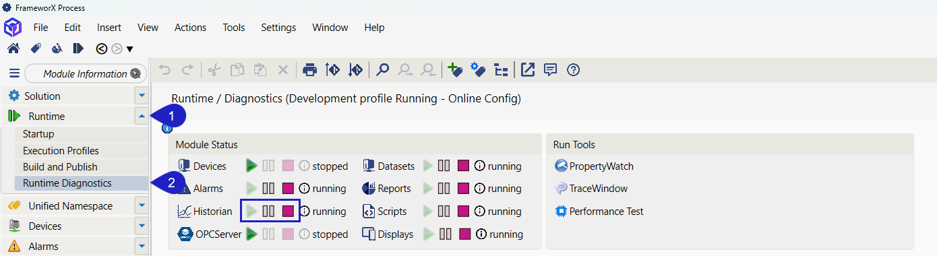Open the Tools menu
The width and height of the screenshot is (937, 256).
click(x=234, y=28)
